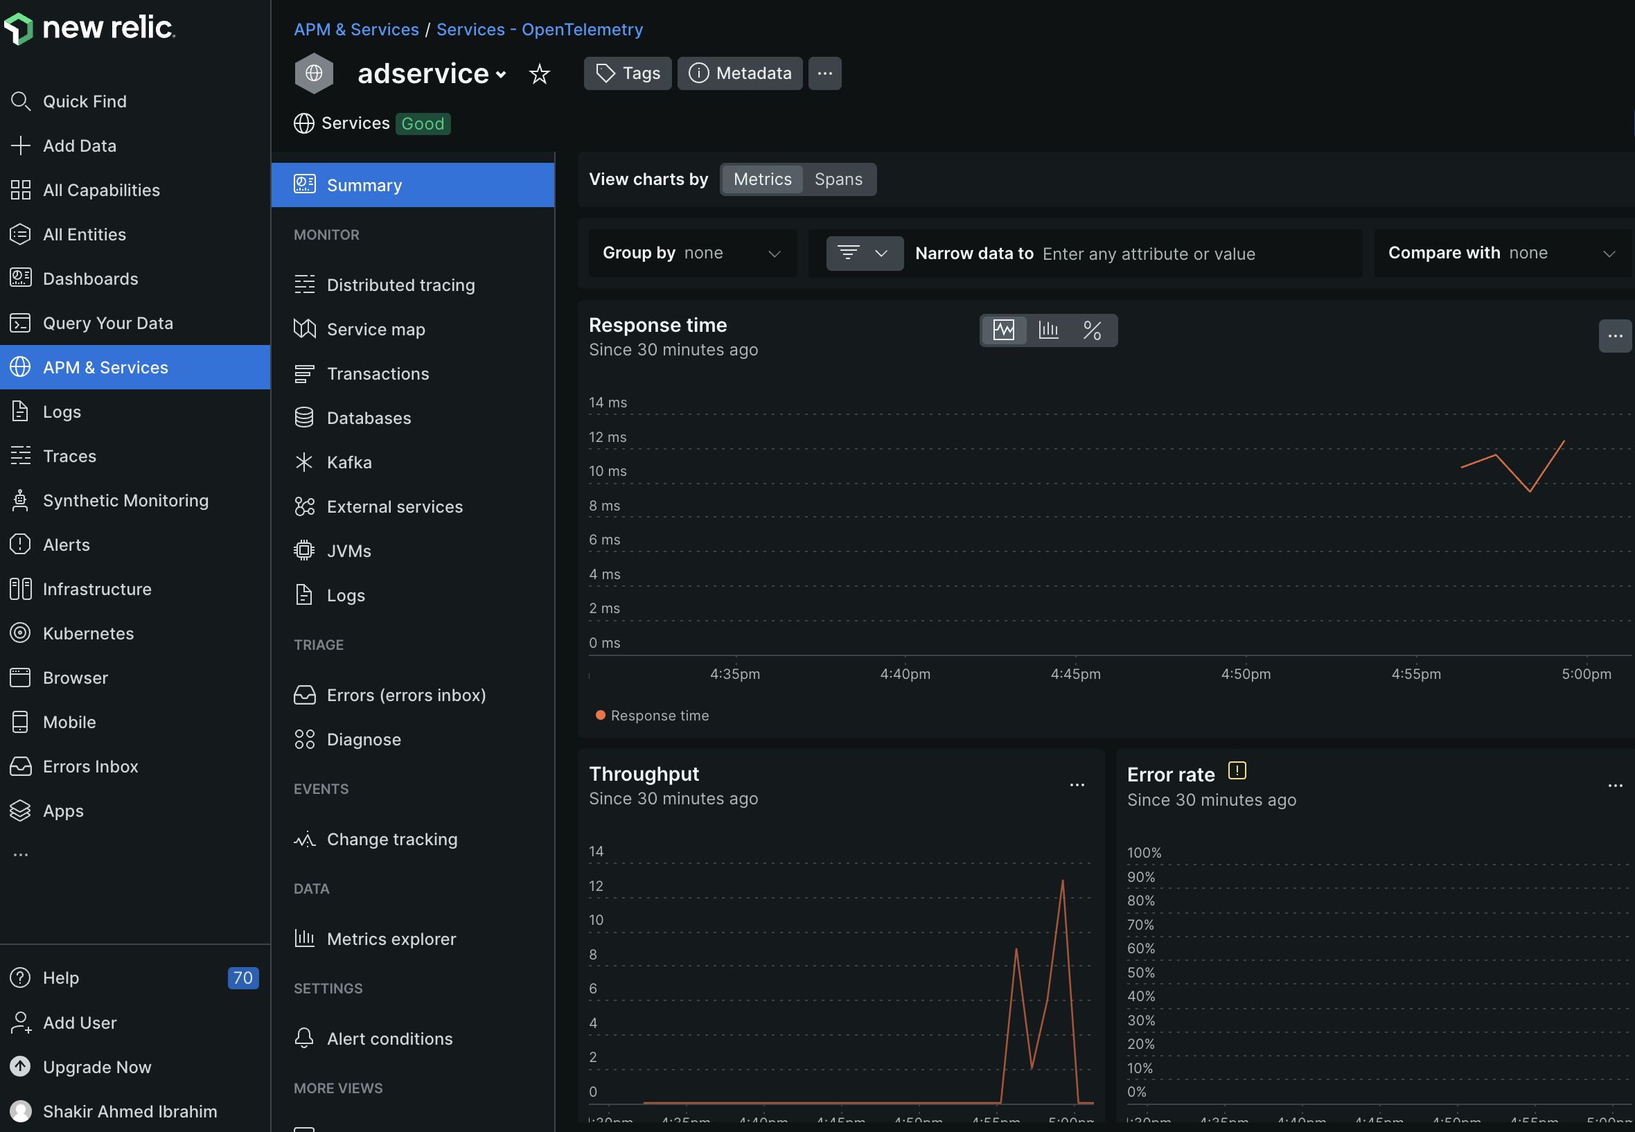View charts by Metrics
Screen dimensions: 1635x1132
coord(763,179)
